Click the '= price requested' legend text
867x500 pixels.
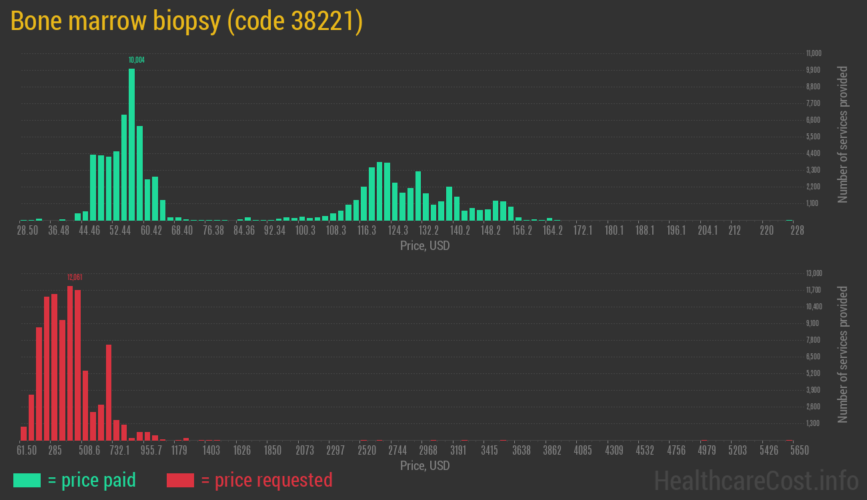(x=266, y=480)
